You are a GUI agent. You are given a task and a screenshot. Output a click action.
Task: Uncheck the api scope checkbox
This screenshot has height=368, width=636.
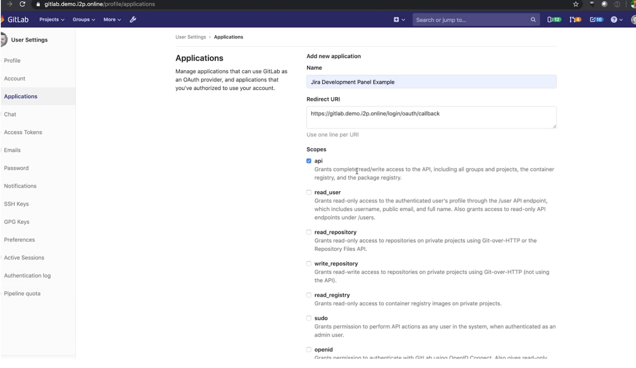pos(309,161)
